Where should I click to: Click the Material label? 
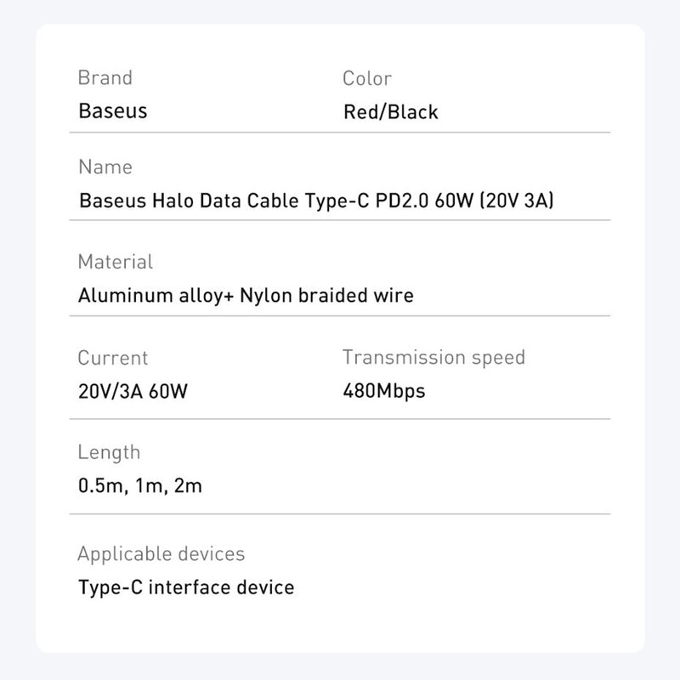pos(115,262)
